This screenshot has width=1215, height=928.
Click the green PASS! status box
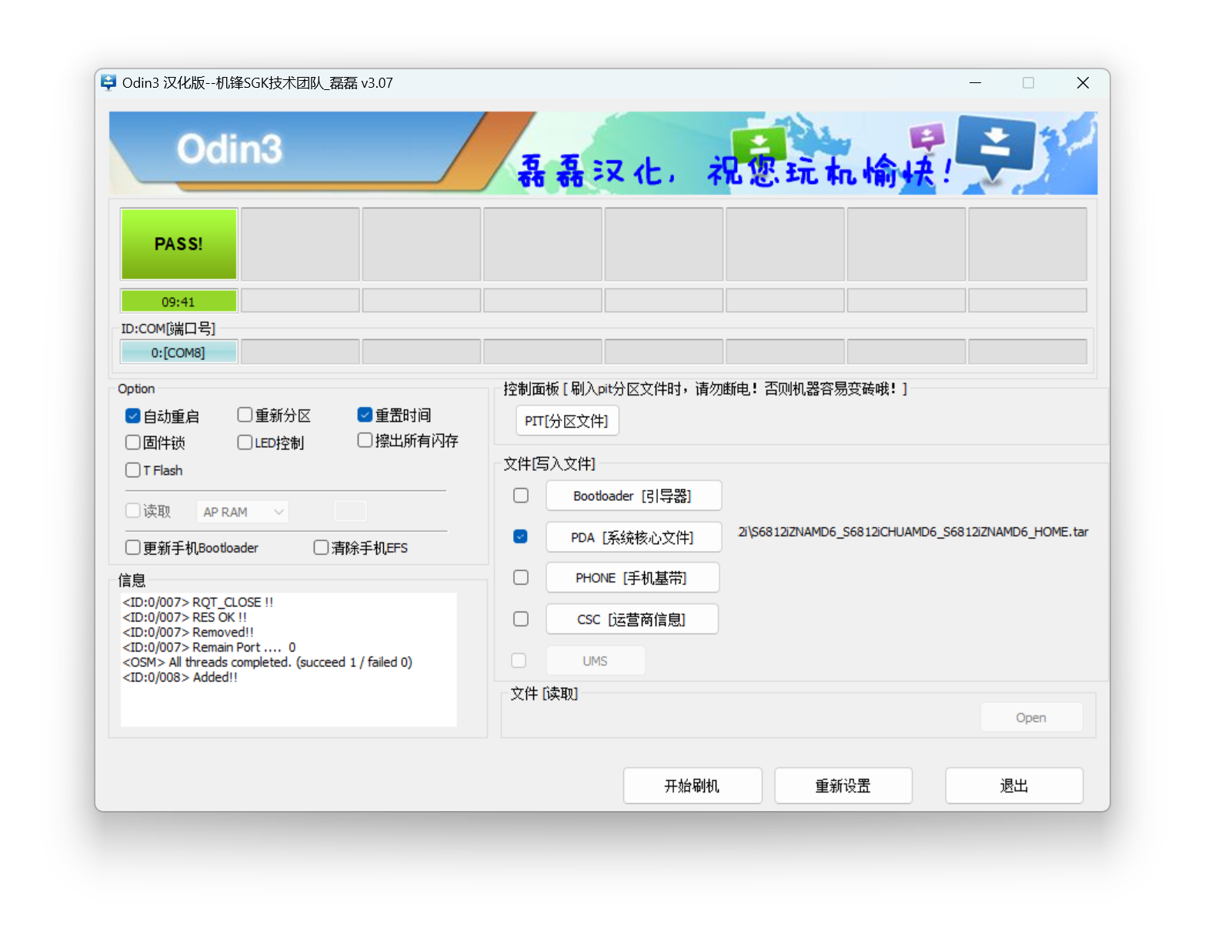pyautogui.click(x=179, y=244)
